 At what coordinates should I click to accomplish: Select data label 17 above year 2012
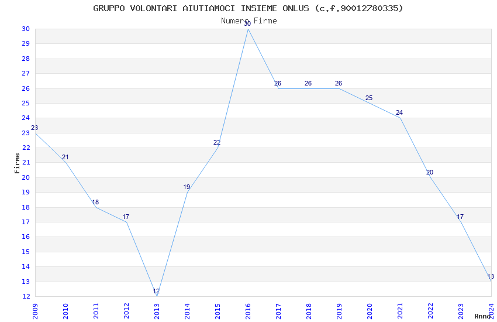(126, 217)
